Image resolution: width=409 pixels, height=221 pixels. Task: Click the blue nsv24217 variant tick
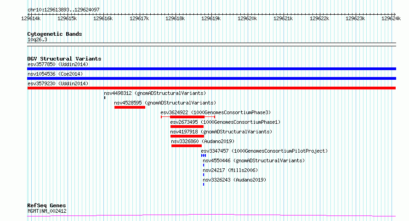coord(204,175)
